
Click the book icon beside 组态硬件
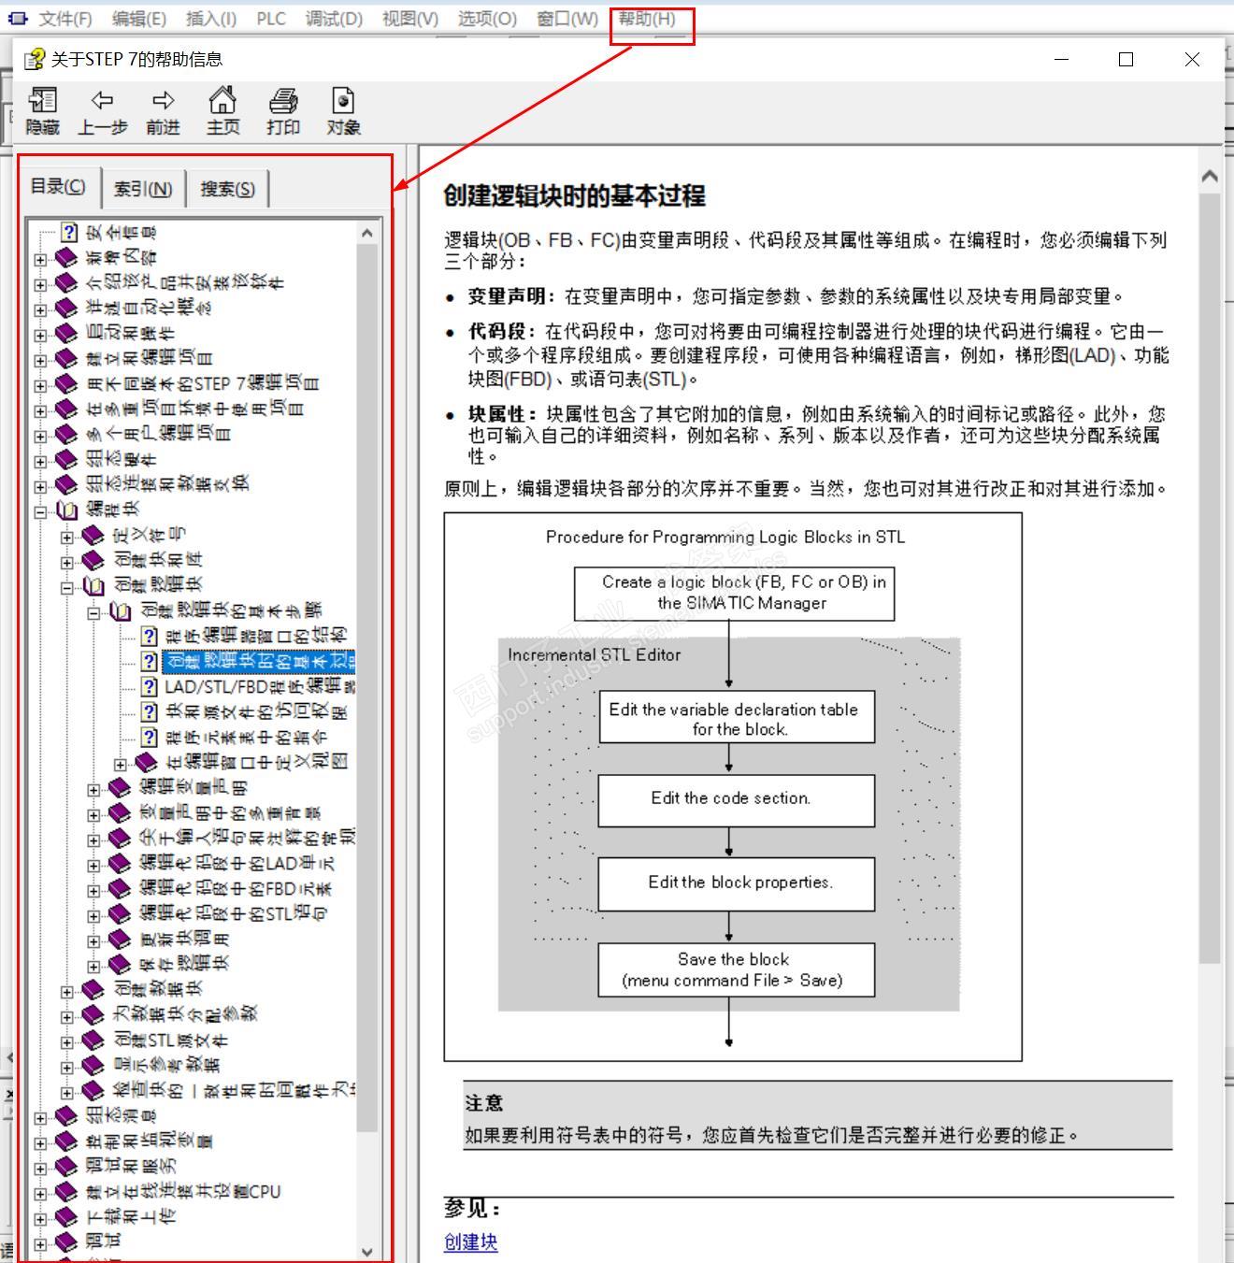click(x=66, y=459)
